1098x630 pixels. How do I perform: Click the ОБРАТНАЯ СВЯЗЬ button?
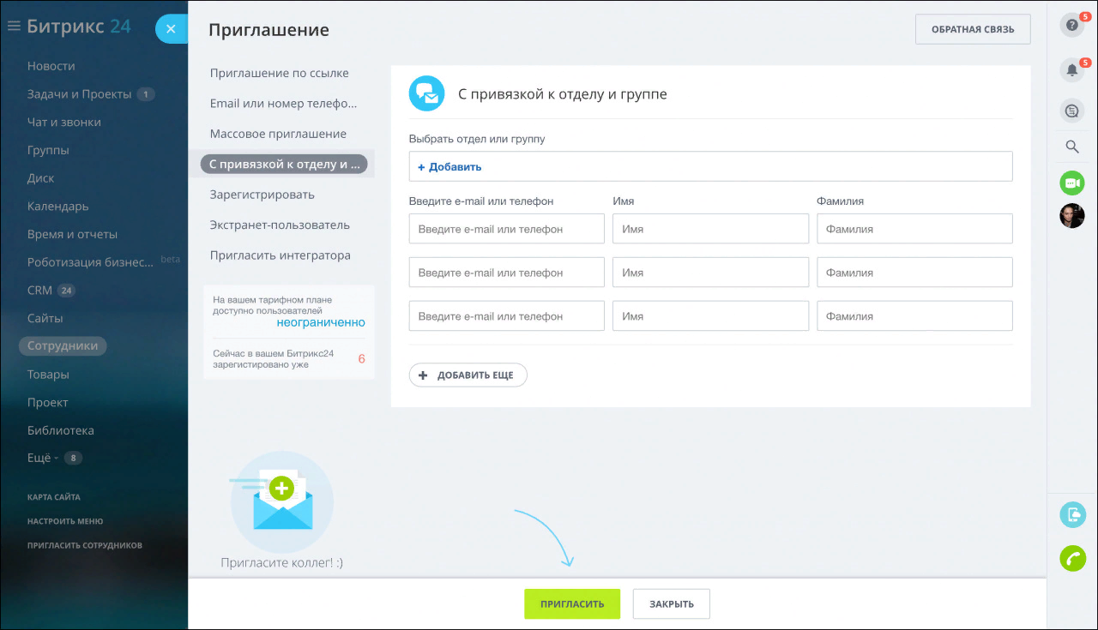tap(973, 29)
